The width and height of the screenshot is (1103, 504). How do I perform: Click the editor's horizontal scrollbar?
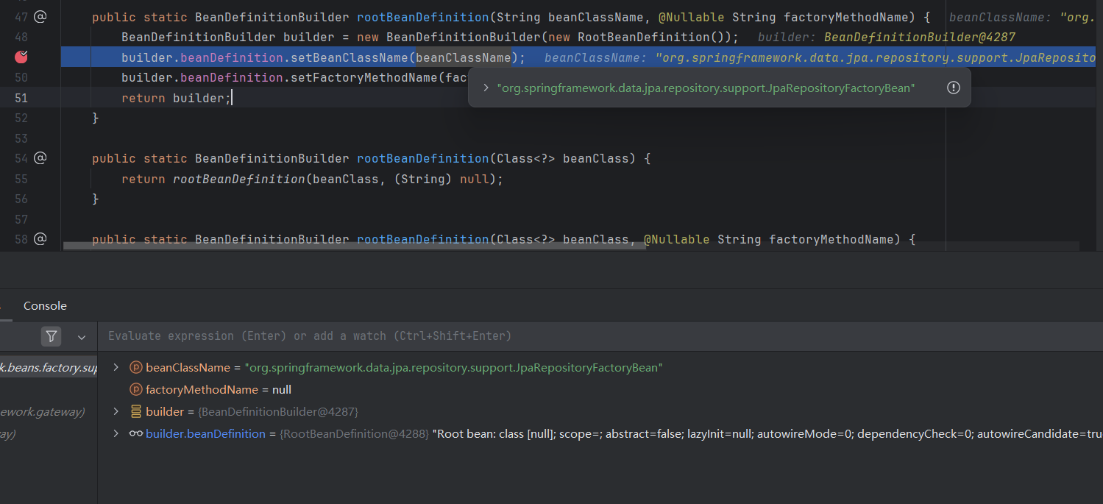[x=353, y=246]
